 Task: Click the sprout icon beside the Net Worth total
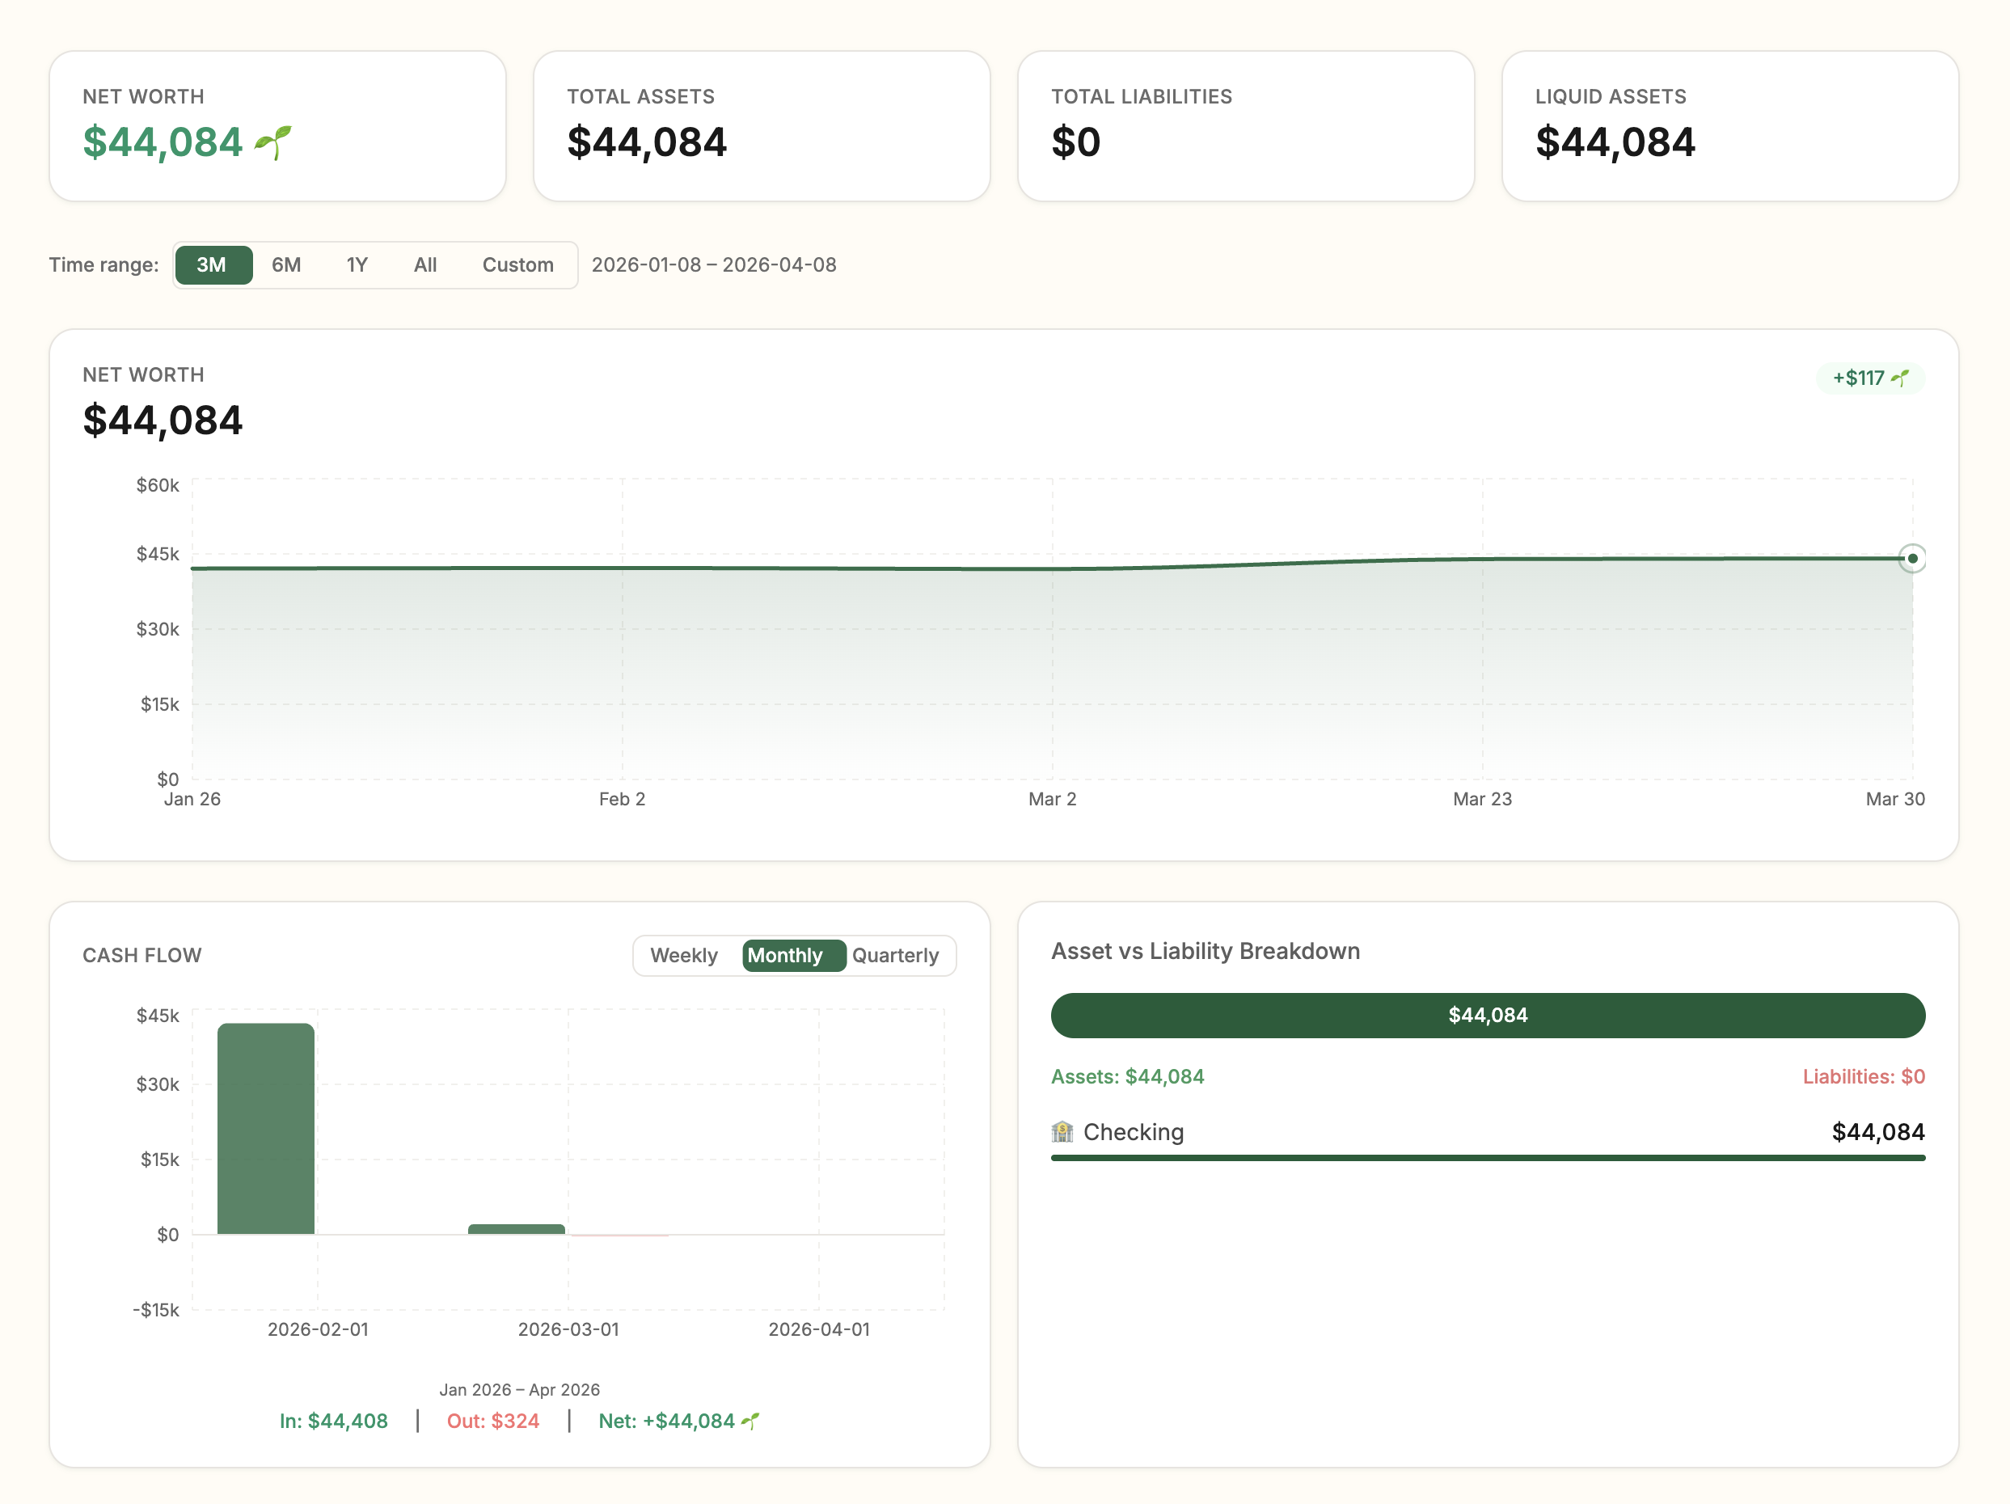pos(273,141)
